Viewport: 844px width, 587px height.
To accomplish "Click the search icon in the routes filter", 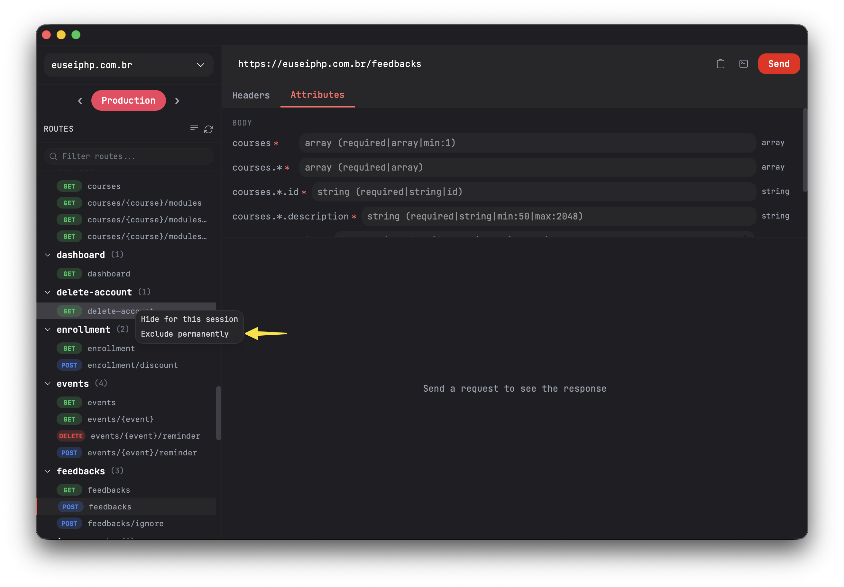I will (53, 156).
